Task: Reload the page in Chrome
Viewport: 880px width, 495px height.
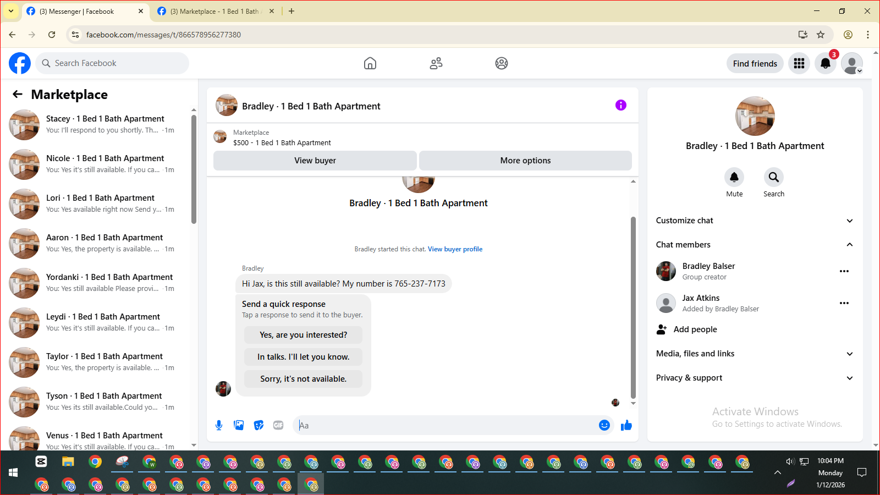Action: (x=52, y=35)
